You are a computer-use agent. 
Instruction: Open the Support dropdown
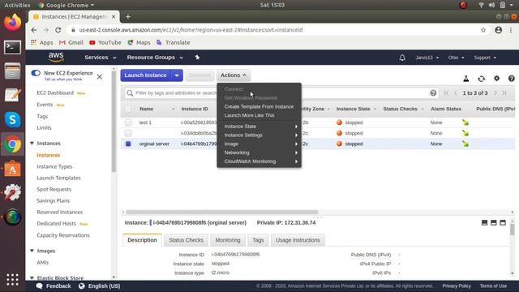coord(485,58)
